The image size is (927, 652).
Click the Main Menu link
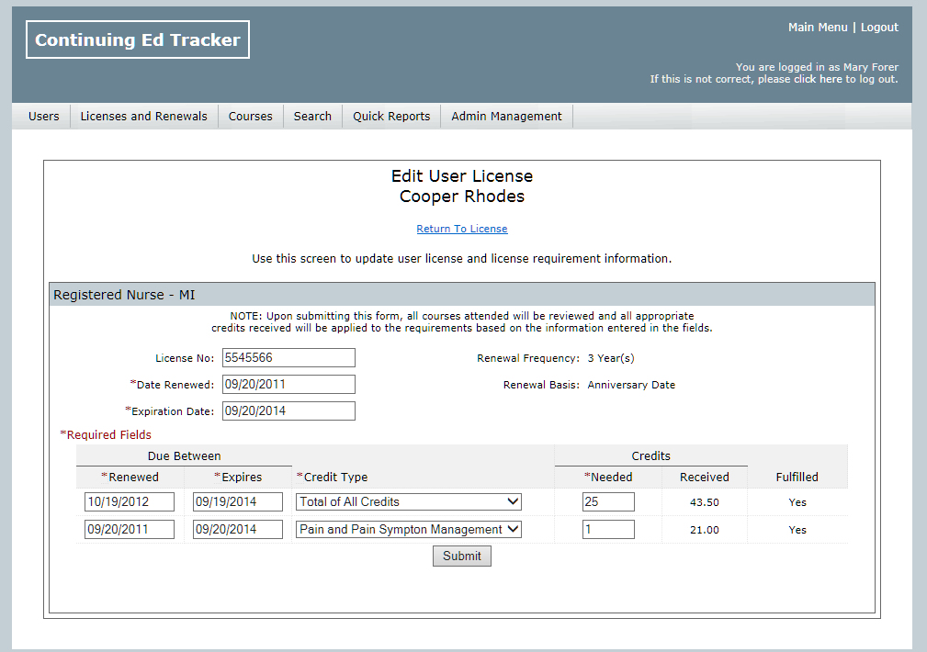tap(818, 28)
